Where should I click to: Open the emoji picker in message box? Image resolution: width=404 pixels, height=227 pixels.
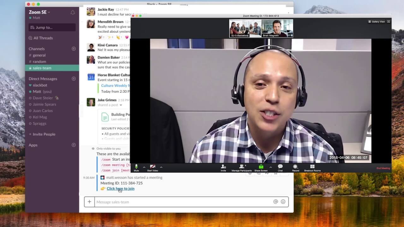coord(283,202)
